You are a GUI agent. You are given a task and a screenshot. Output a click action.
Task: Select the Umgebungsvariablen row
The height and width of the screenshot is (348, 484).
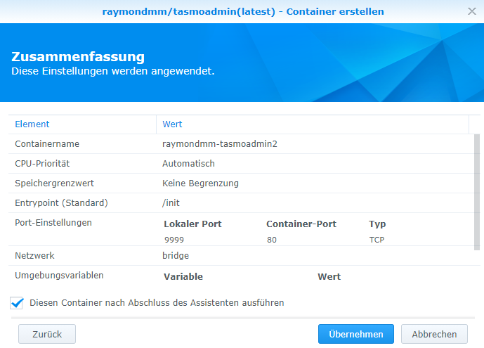point(242,276)
